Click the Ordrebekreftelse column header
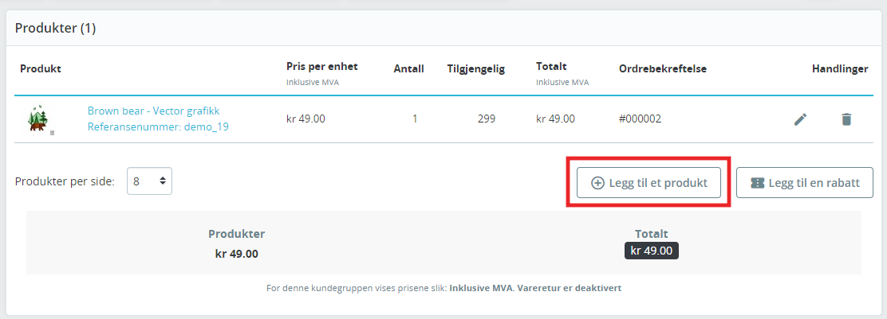This screenshot has width=887, height=319. click(x=663, y=69)
